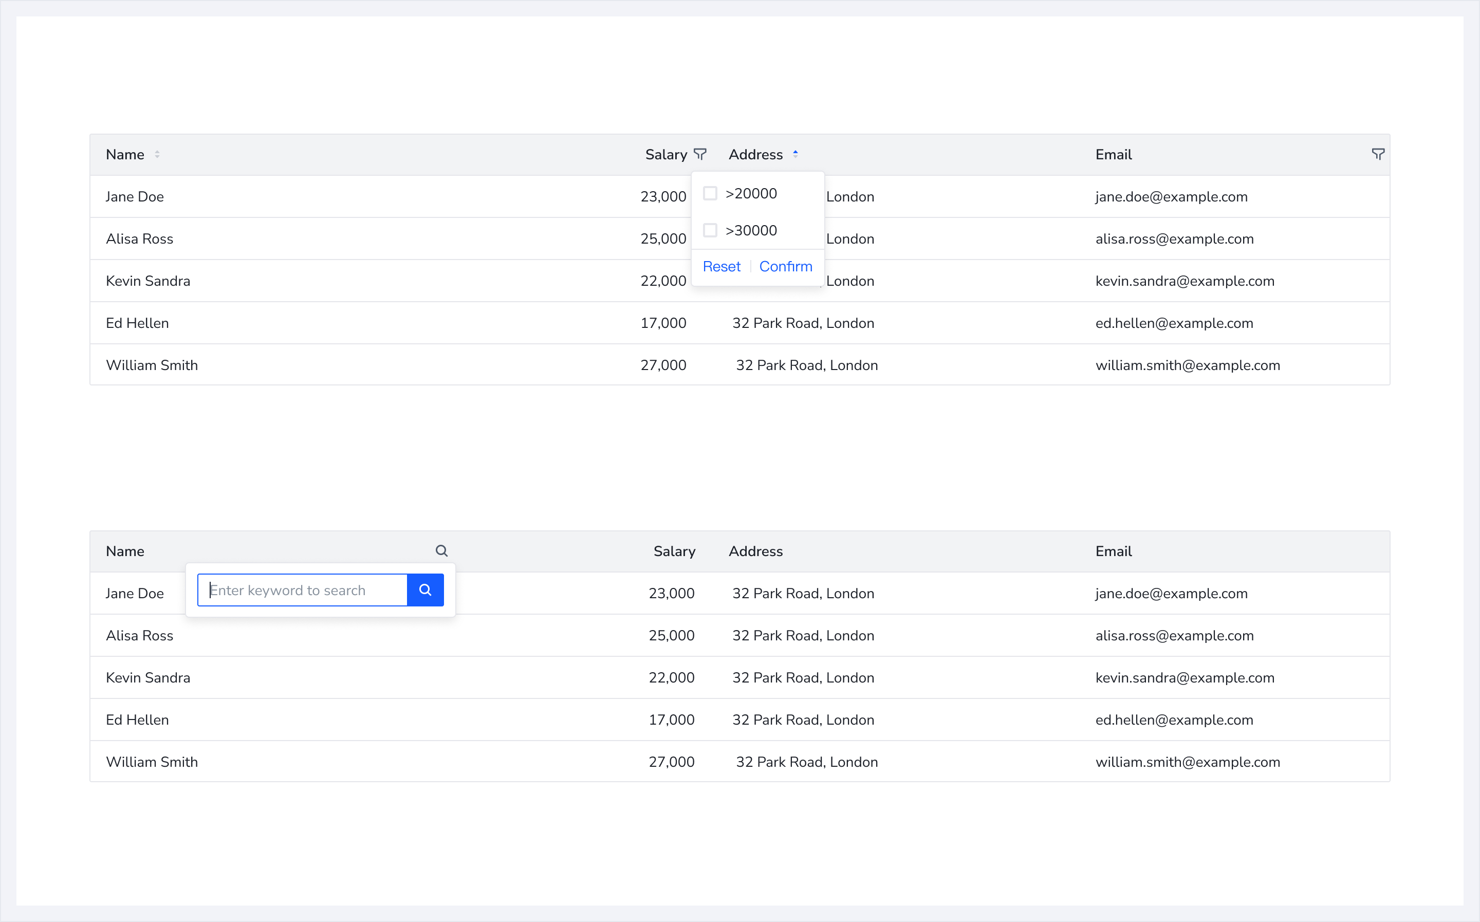Click the Email column filter icon
Viewport: 1480px width, 922px height.
coord(1378,154)
